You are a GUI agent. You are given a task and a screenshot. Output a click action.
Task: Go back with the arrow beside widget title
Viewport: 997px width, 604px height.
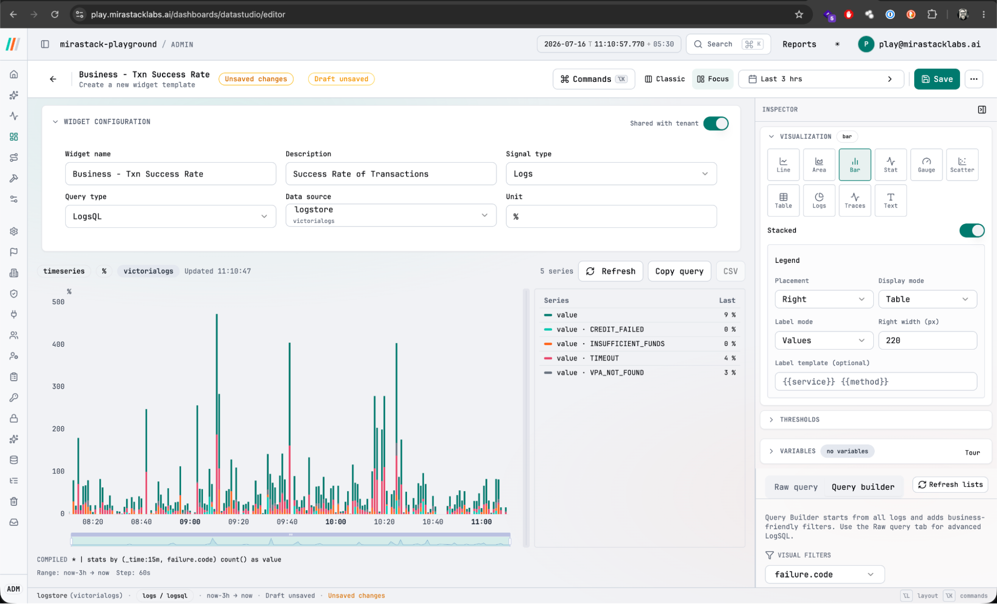click(x=53, y=79)
